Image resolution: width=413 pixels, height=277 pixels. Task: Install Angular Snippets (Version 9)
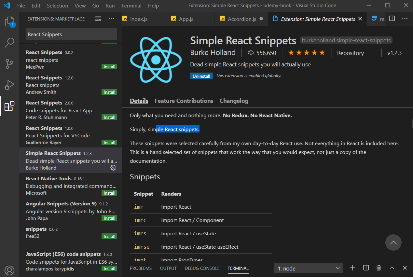109,218
